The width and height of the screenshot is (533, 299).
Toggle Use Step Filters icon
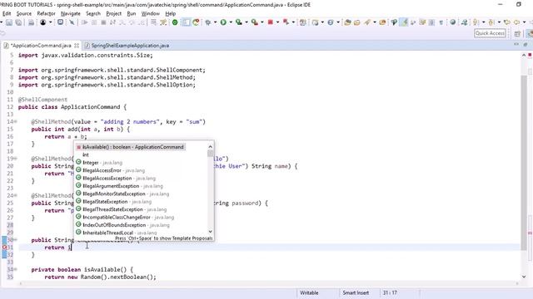pos(163,22)
